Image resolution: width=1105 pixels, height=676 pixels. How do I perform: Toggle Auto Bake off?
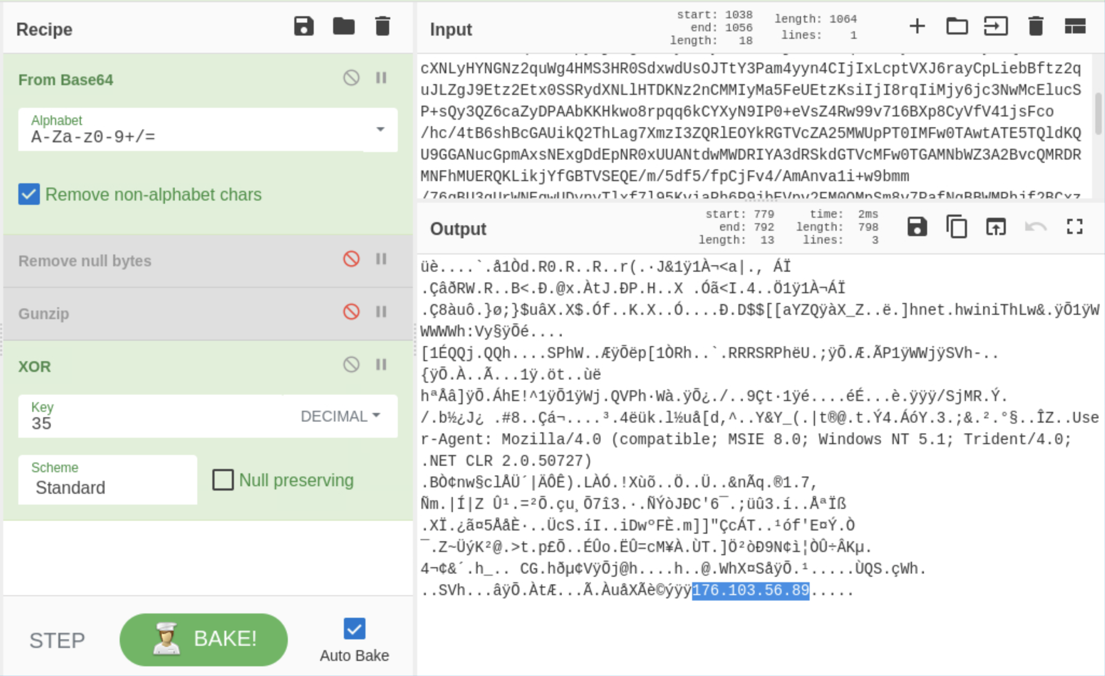coord(354,628)
